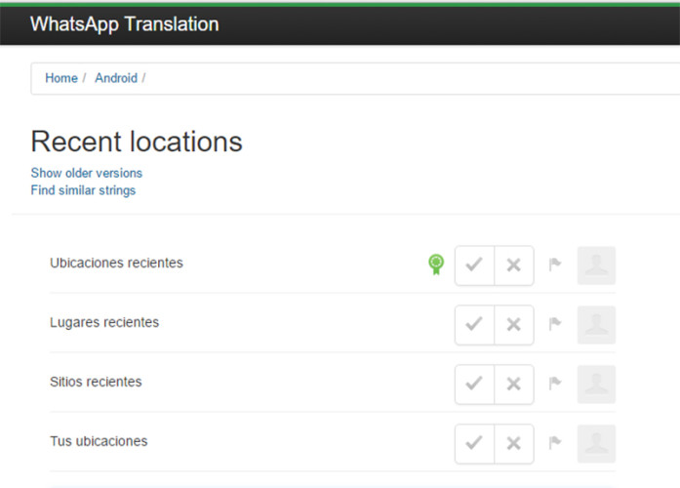Open user avatar beside 'Sitios recientes'
680x488 pixels.
(596, 385)
